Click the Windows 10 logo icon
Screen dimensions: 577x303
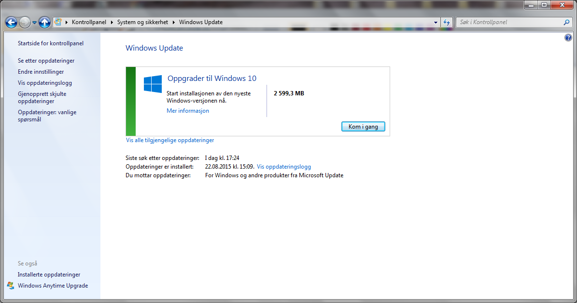click(x=153, y=84)
